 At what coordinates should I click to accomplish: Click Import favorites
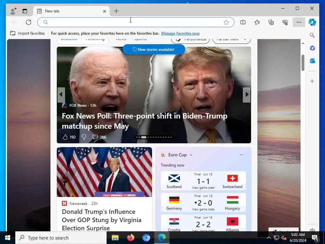click(x=27, y=33)
